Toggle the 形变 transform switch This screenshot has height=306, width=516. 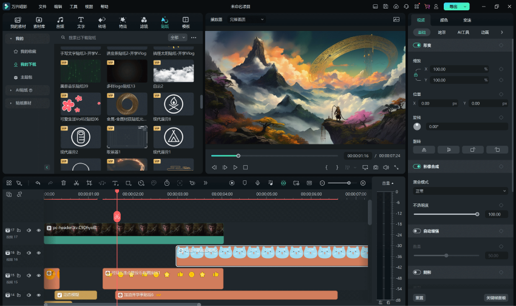[x=417, y=46]
